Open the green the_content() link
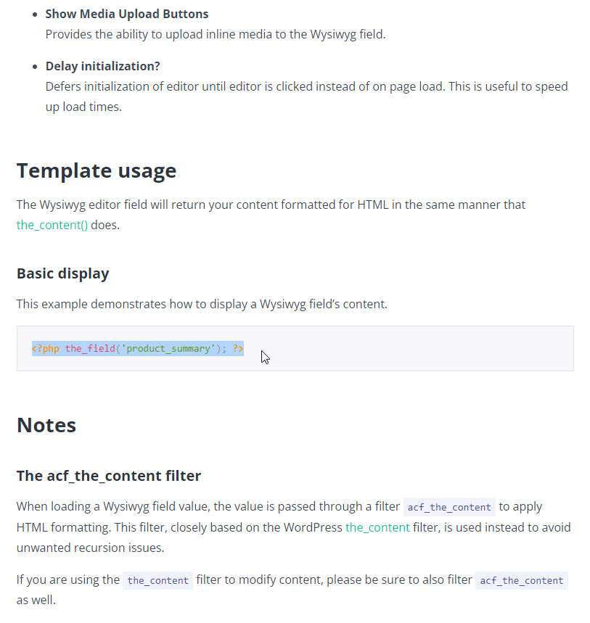The image size is (590, 623). click(52, 225)
